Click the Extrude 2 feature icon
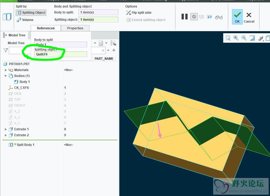The width and height of the screenshot is (270, 196). pos(11,135)
